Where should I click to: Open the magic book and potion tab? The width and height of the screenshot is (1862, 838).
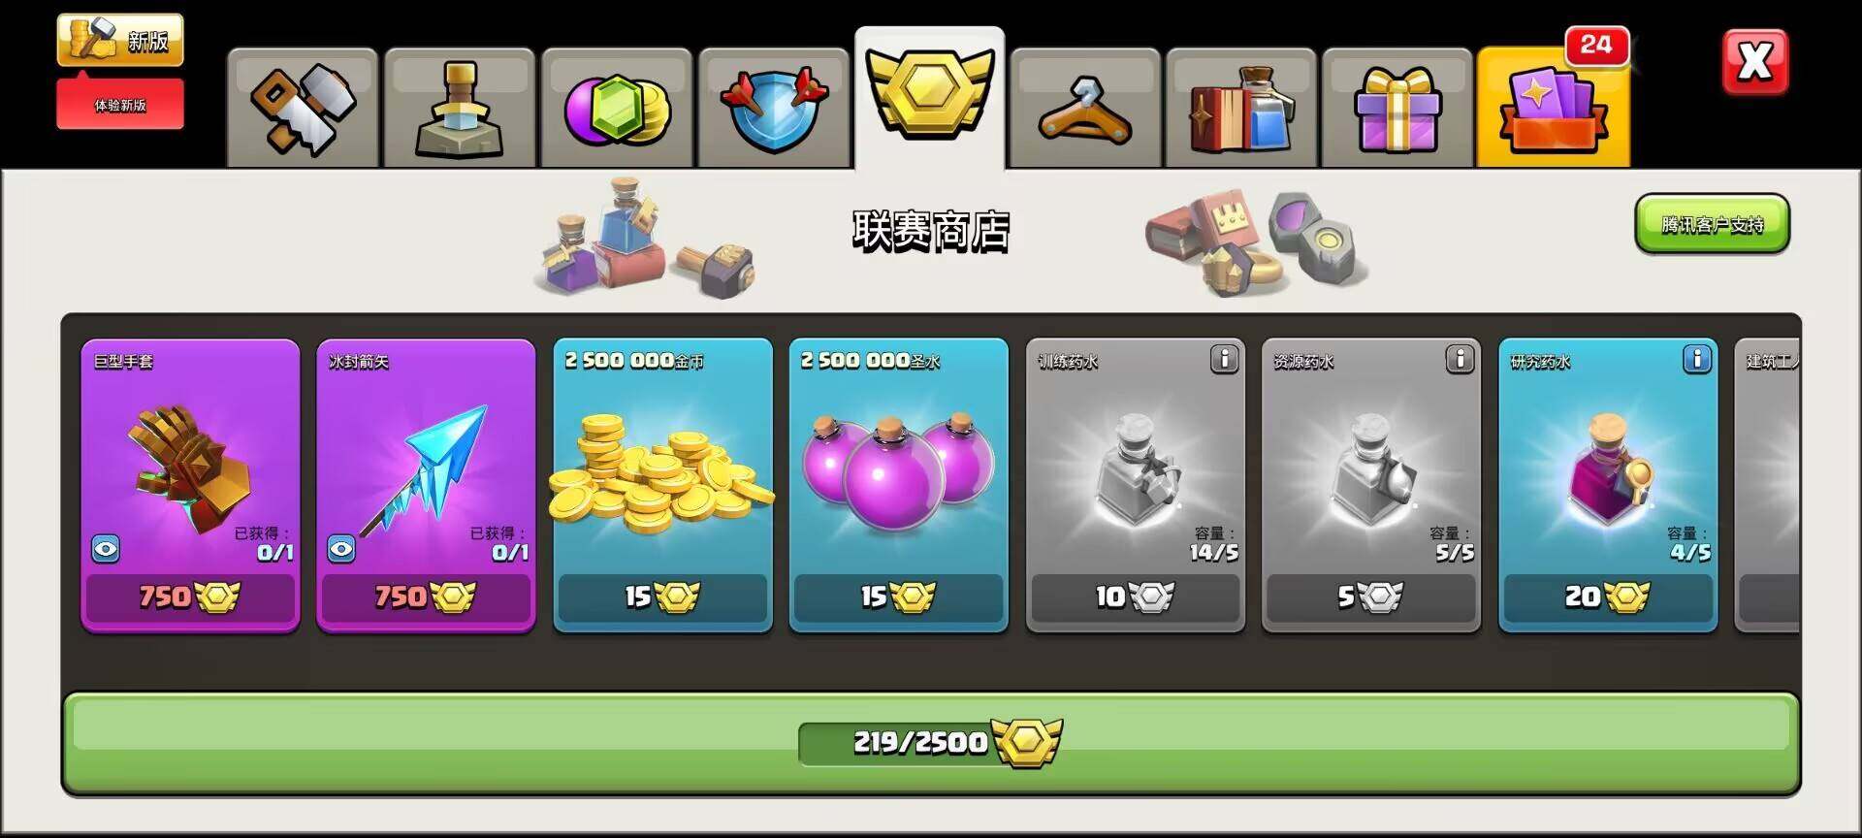coord(1241,109)
